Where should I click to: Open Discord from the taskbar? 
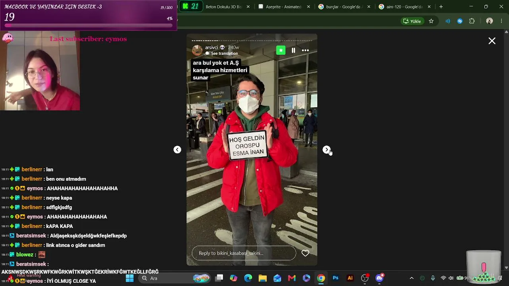379,278
